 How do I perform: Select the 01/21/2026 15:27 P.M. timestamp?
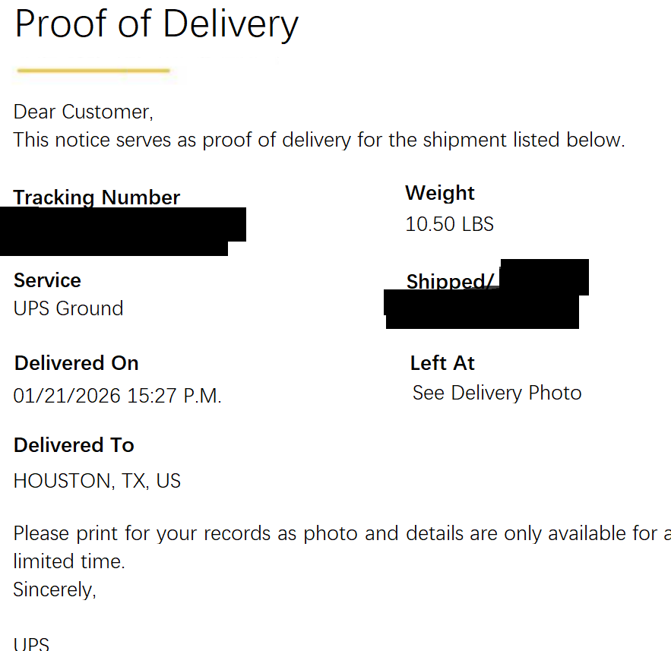(118, 396)
